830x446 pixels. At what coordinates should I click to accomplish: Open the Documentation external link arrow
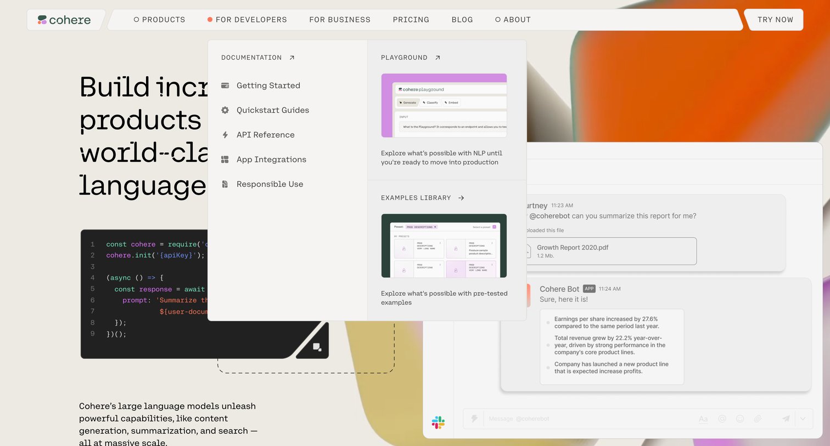click(x=292, y=58)
